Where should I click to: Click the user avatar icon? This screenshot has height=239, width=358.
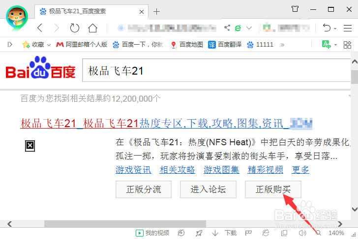[x=17, y=18]
